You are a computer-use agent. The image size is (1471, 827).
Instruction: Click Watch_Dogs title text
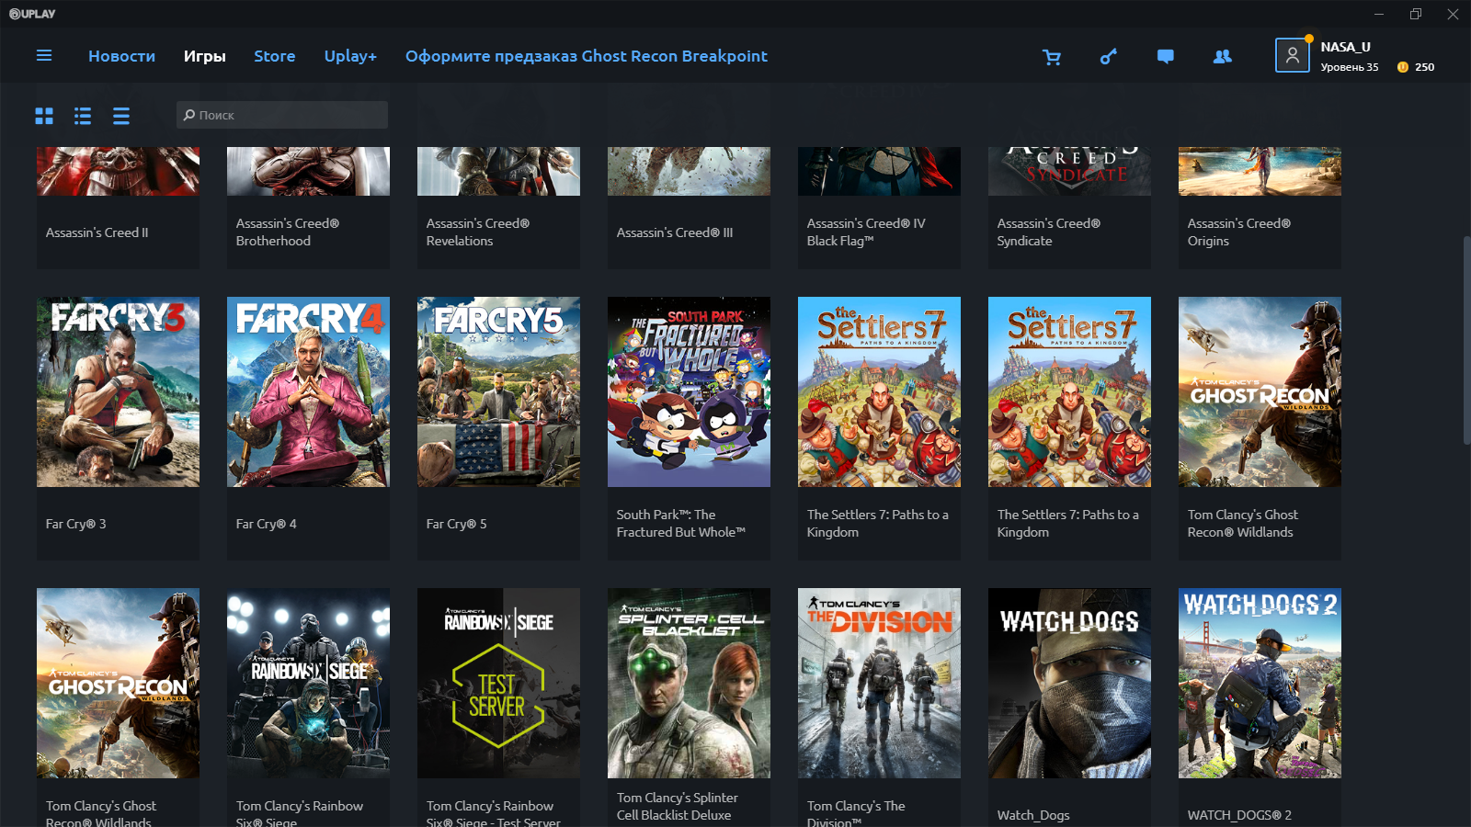point(1033,815)
